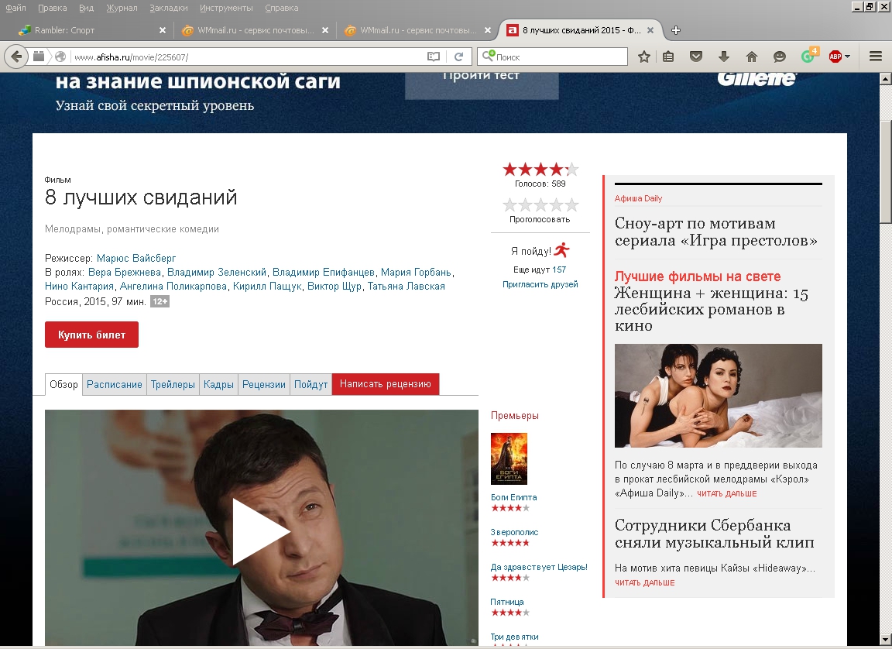Select the Пойдут tab
This screenshot has width=892, height=649.
310,384
